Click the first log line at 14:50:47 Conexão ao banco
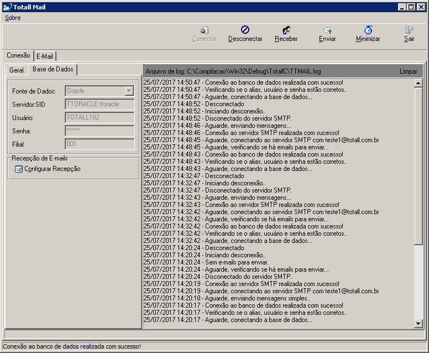This screenshot has width=429, height=353. [x=243, y=82]
